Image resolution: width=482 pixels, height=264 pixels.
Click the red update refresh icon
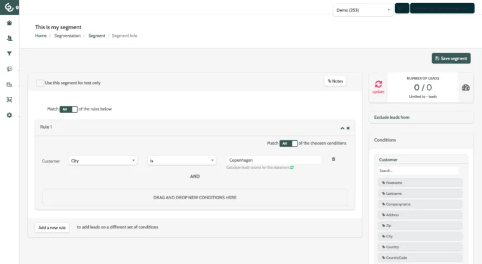coord(379,84)
